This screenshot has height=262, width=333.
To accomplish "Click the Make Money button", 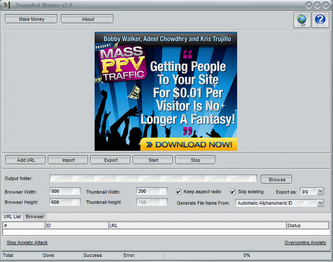I will point(31,19).
